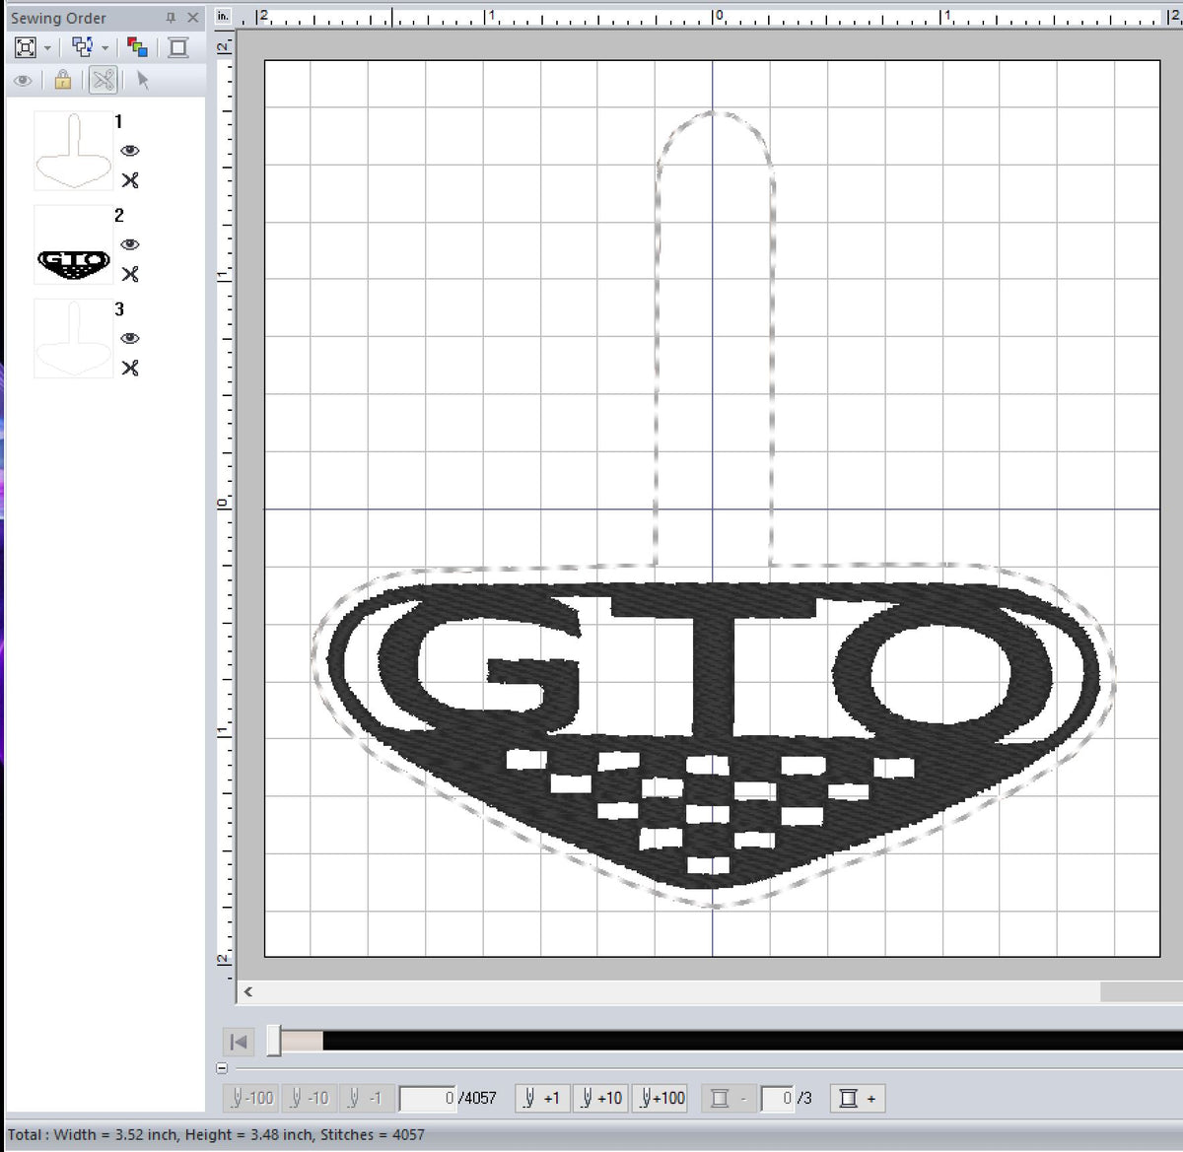Click the eye display icon in the panel toolbar
This screenshot has width=1183, height=1152.
(x=23, y=81)
